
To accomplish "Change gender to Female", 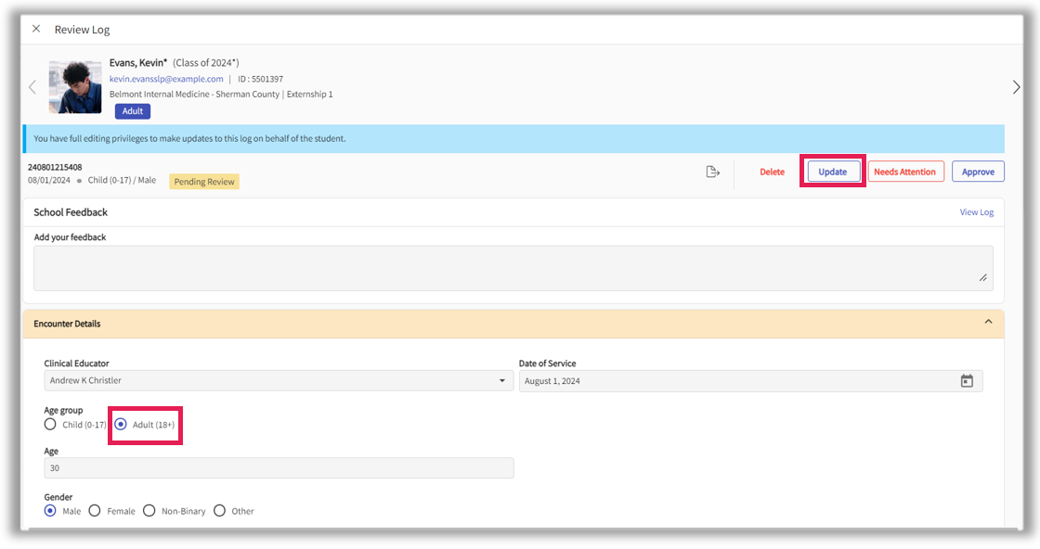I will click(x=94, y=510).
